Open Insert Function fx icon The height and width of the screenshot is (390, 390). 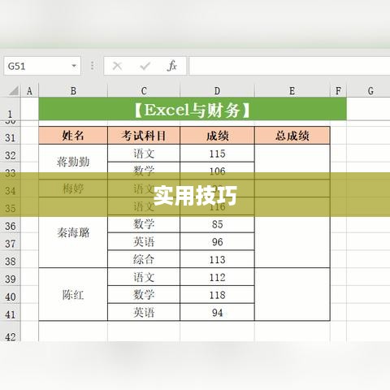click(x=172, y=66)
